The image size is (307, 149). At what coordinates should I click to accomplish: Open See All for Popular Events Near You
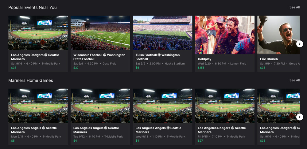[x=294, y=7]
